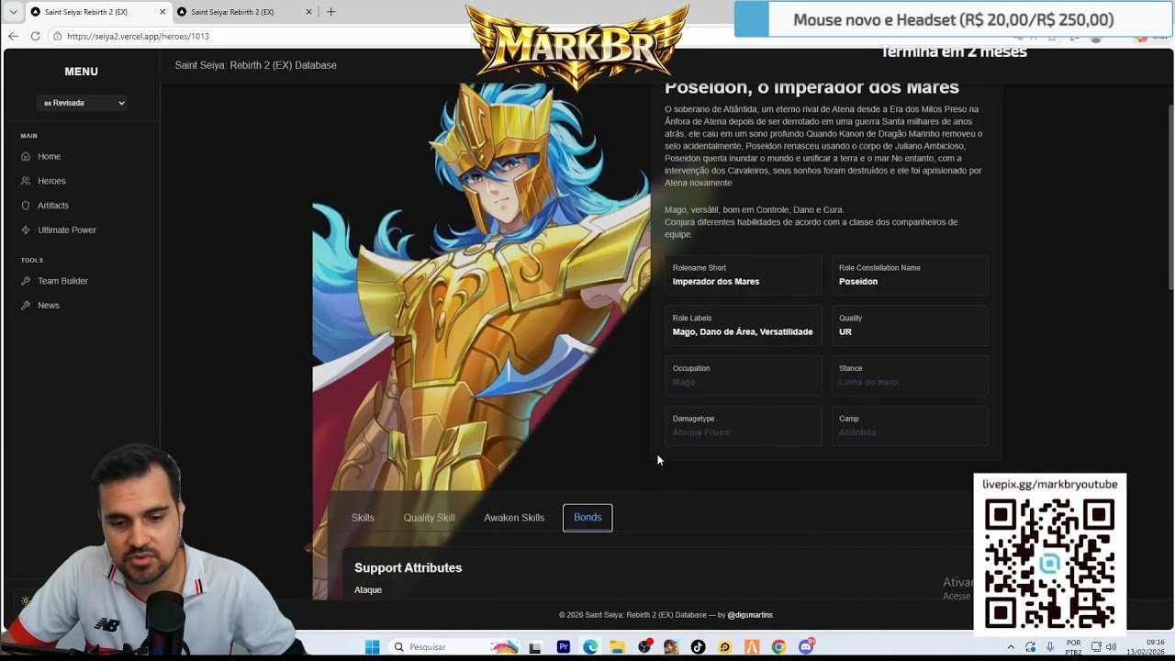Image resolution: width=1175 pixels, height=661 pixels.
Task: Click the Team Builder wrench icon
Action: point(26,281)
